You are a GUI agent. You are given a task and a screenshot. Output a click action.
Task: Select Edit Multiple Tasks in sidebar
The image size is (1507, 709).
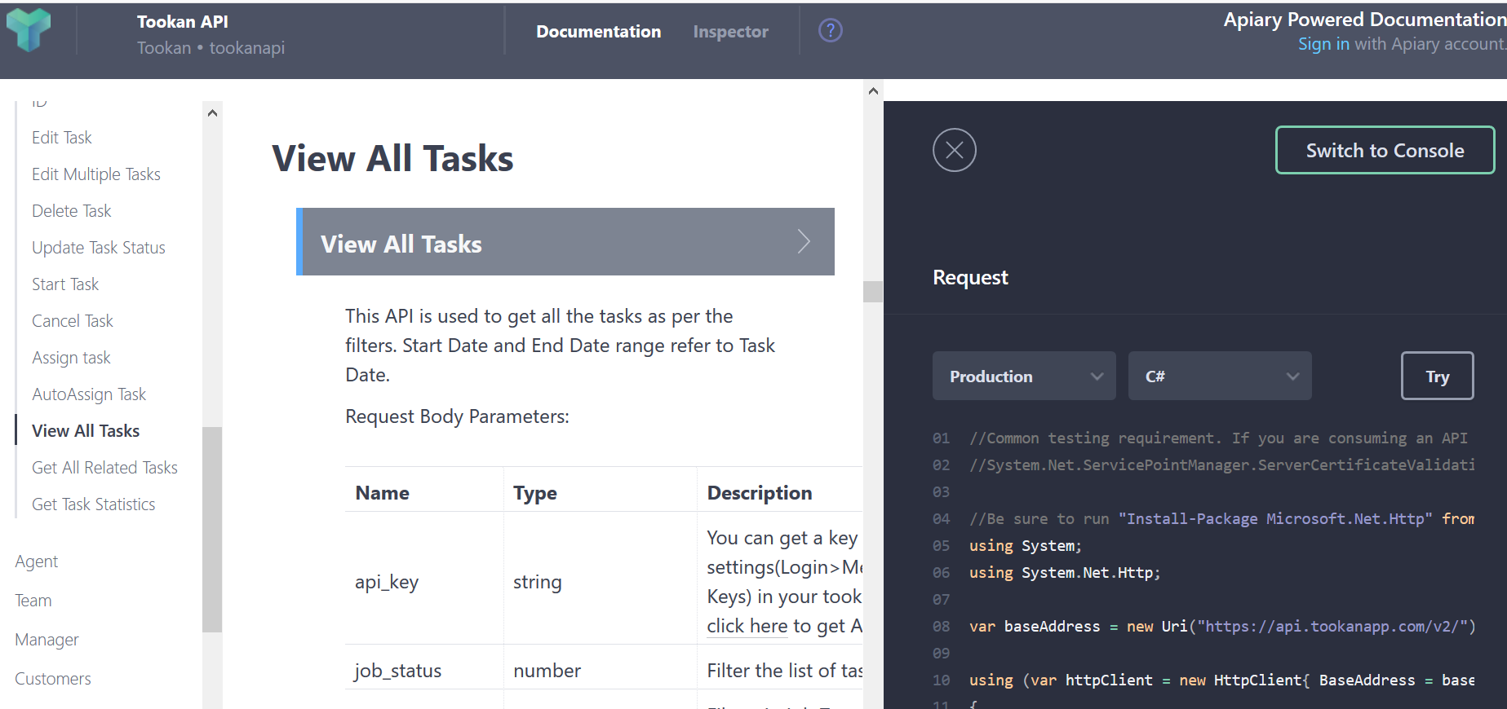pyautogui.click(x=96, y=174)
